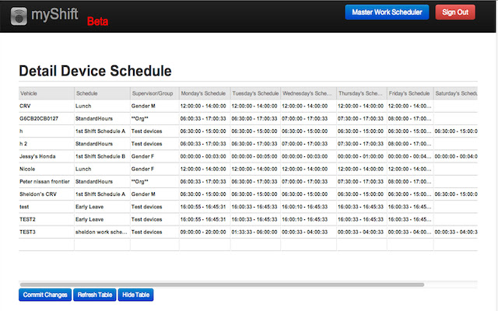
Task: Click the horizontal scrollbar thumb below table
Action: coord(222,285)
